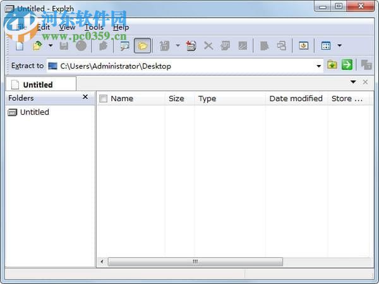Viewport: 379px width, 284px height.
Task: Click the Delete X toolbar icon
Action: tap(208, 45)
